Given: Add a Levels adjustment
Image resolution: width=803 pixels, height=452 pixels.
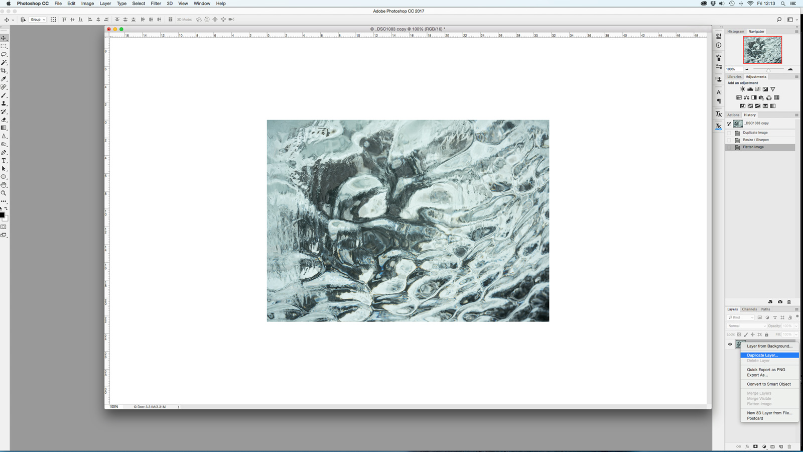Looking at the screenshot, I should [750, 89].
